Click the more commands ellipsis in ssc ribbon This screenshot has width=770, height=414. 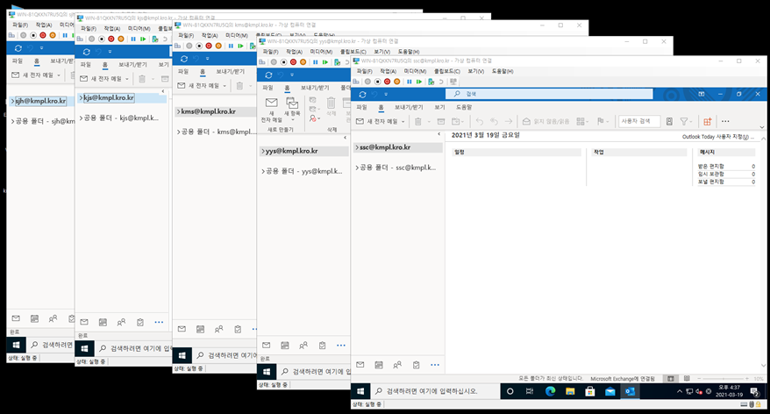tap(725, 121)
